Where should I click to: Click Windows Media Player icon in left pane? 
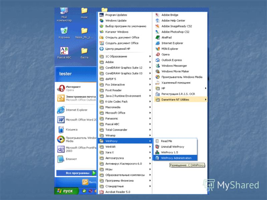pyautogui.click(x=61, y=139)
